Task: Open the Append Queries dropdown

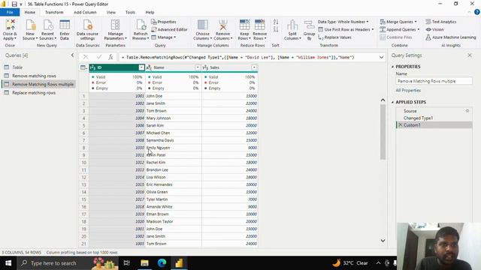Action: tap(399, 29)
